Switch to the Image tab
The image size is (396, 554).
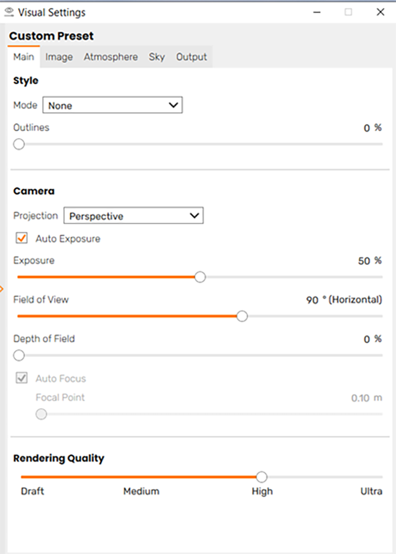pyautogui.click(x=59, y=57)
